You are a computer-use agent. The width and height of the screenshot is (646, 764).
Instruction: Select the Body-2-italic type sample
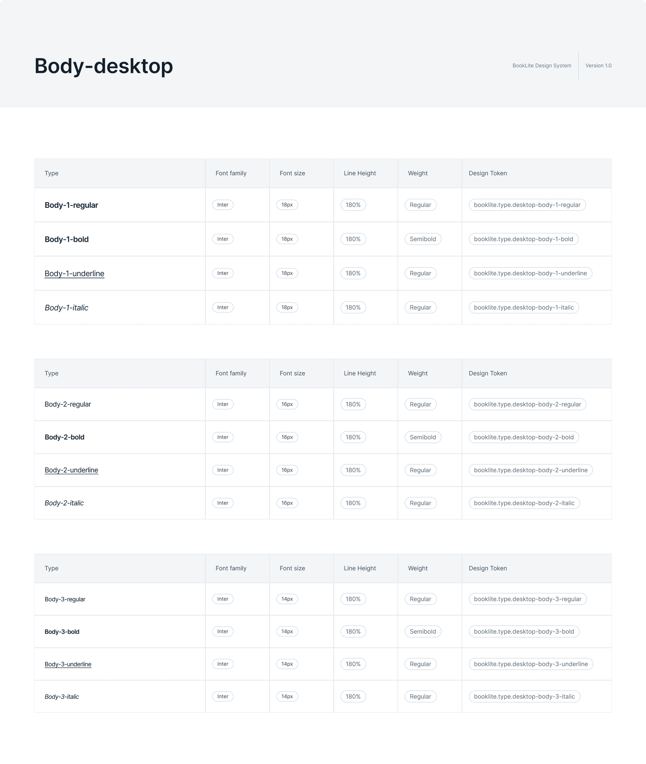tap(64, 503)
